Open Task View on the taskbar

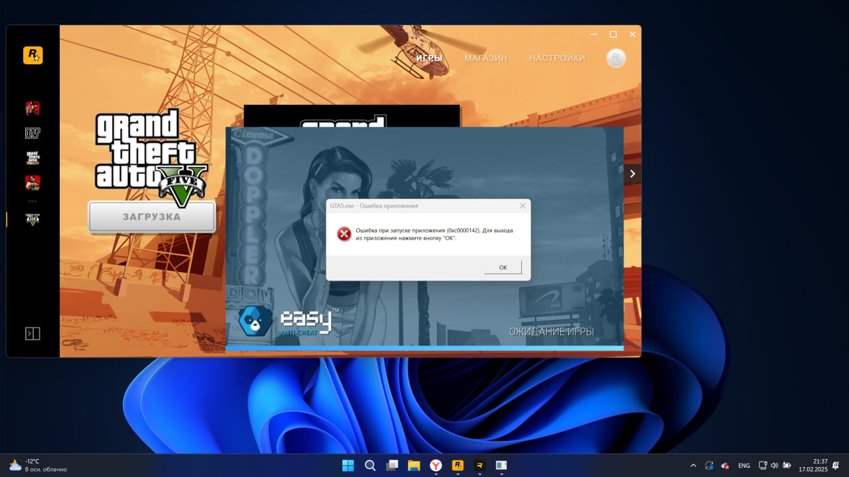point(392,465)
